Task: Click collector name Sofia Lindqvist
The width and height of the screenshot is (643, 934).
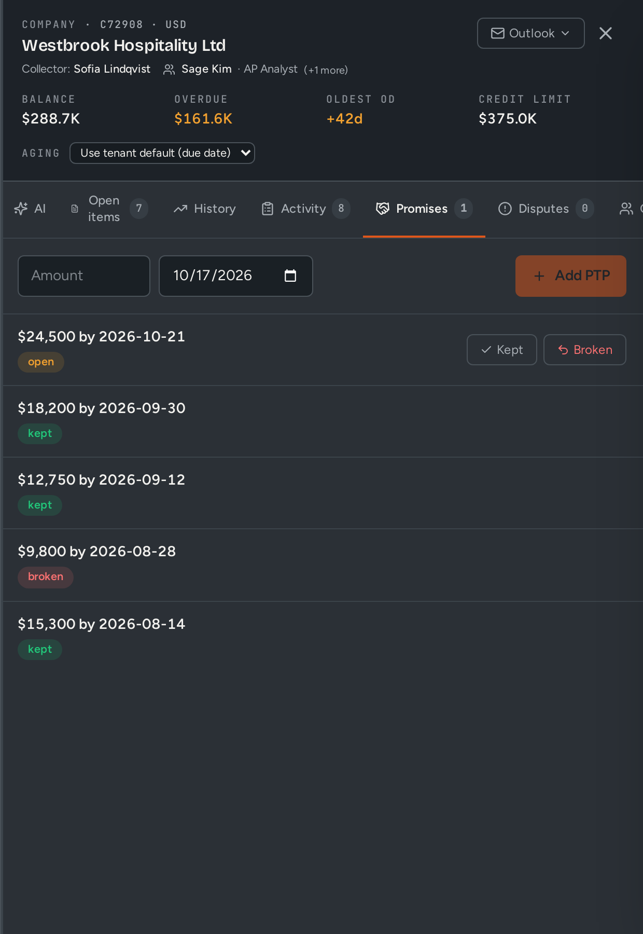Action: point(112,69)
